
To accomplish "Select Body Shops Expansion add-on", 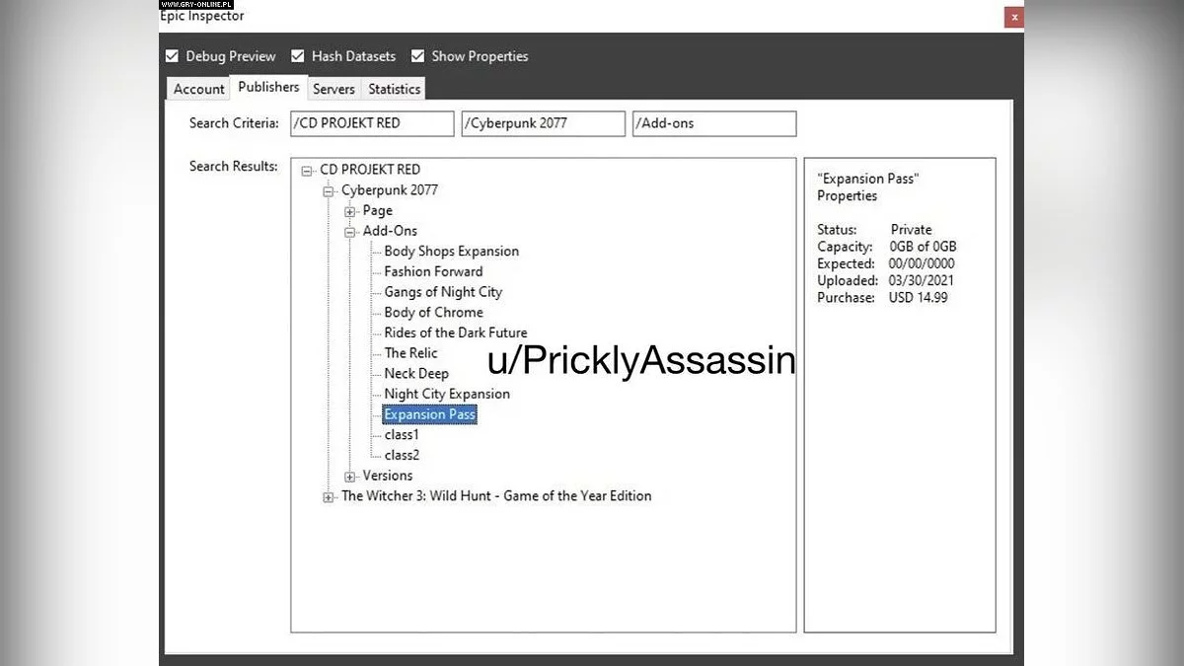I will click(x=451, y=251).
